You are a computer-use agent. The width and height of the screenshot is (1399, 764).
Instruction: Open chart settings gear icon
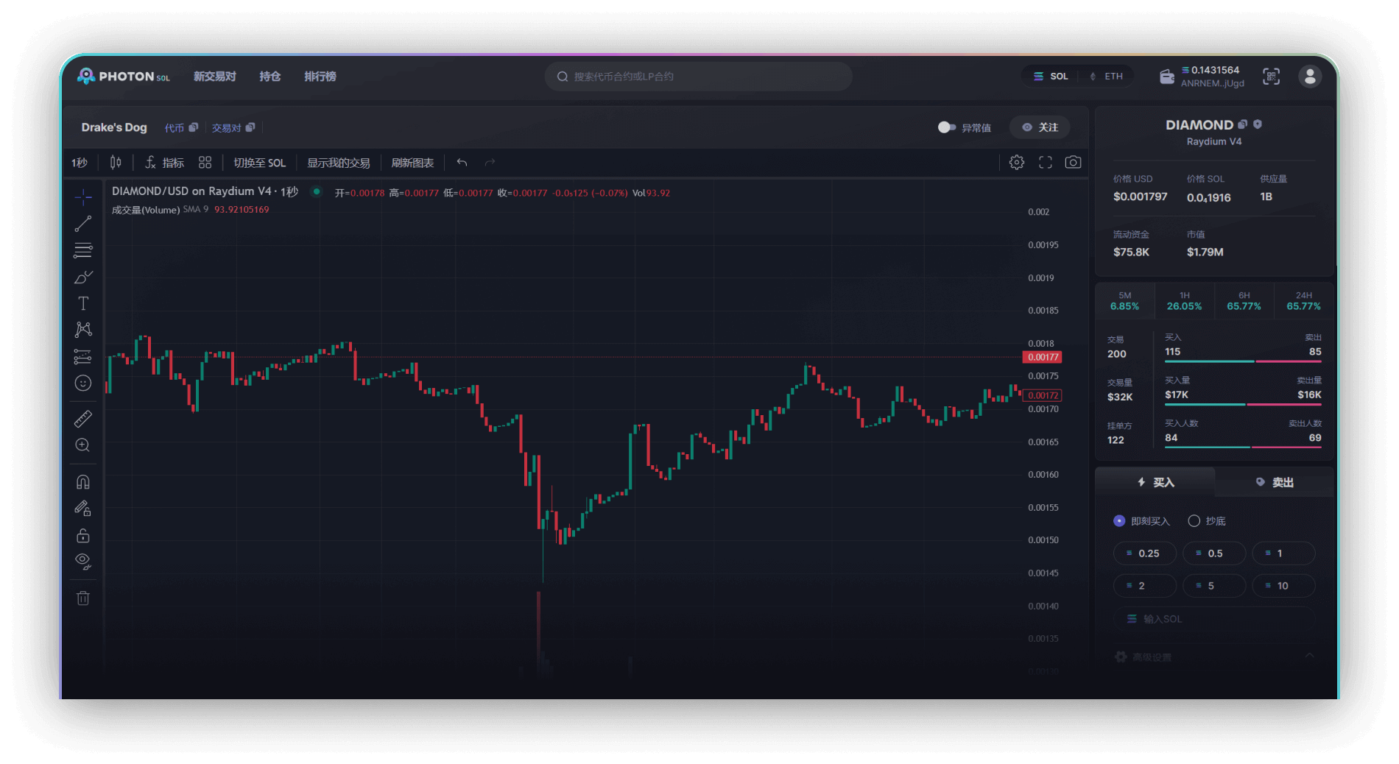1017,163
